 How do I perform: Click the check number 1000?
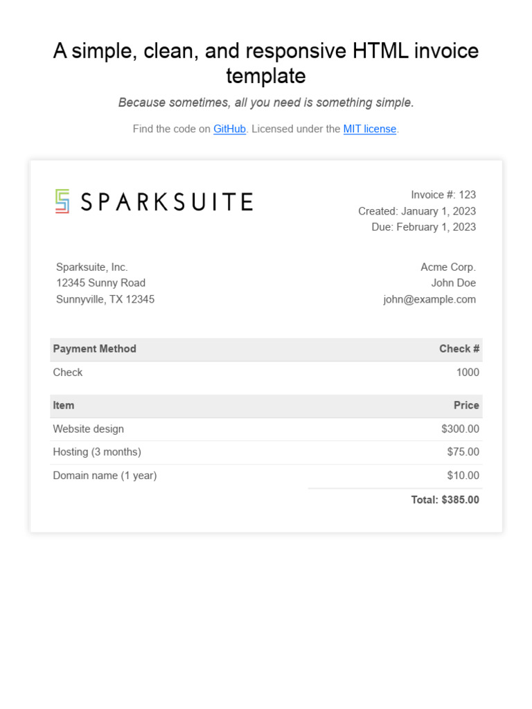[468, 373]
